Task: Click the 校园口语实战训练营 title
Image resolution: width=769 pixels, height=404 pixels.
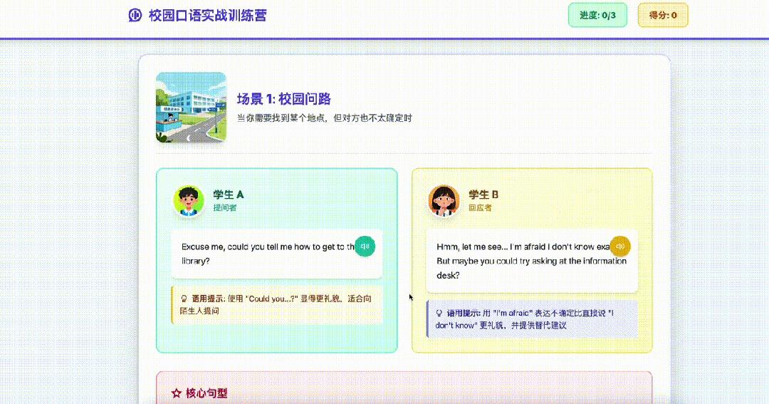Action: pyautogui.click(x=207, y=15)
